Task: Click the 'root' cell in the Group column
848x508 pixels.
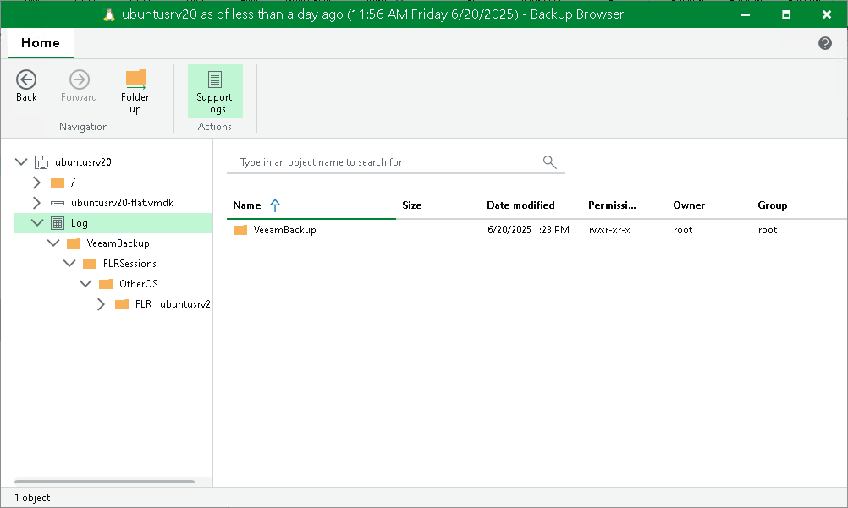Action: [x=768, y=230]
